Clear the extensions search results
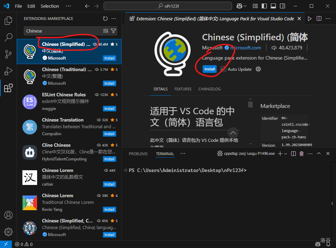This screenshot has width=336, height=248. tap(106, 31)
